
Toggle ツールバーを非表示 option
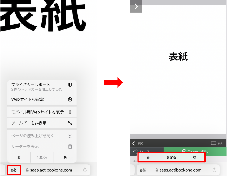(x=29, y=123)
